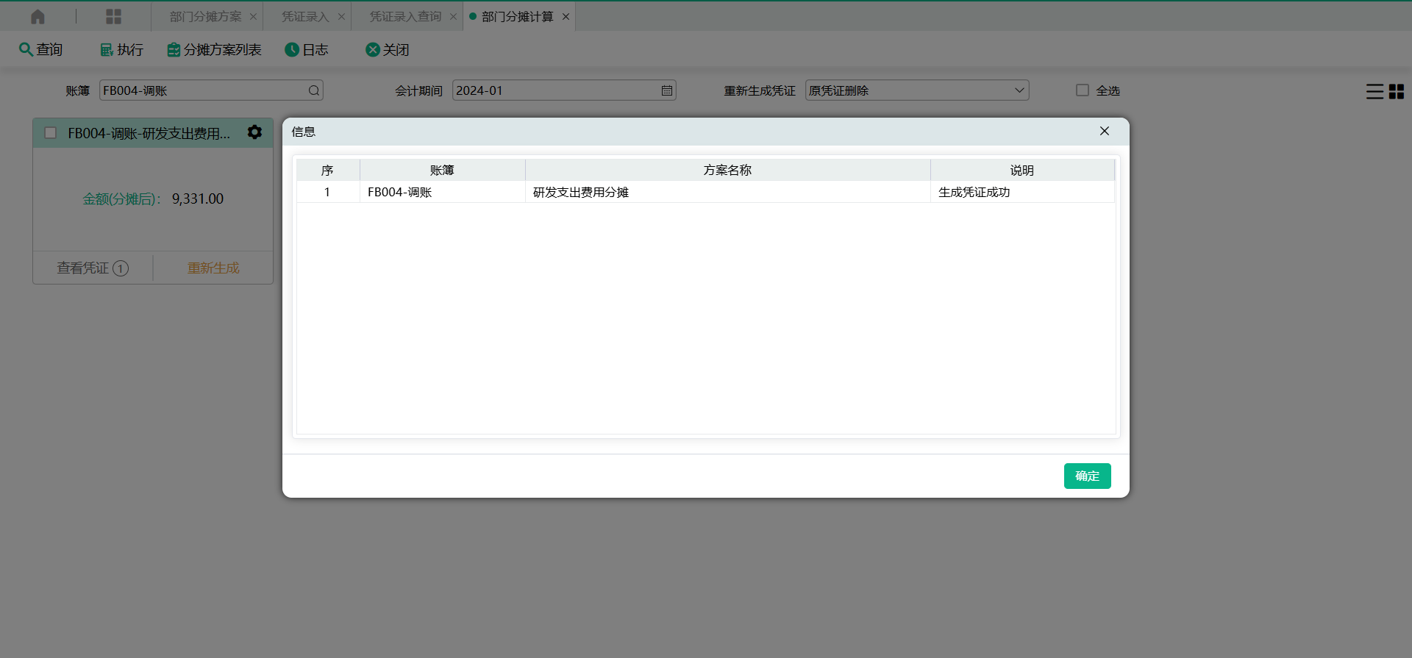Switch to card grid view icon
The height and width of the screenshot is (658, 1412).
[x=1397, y=91]
